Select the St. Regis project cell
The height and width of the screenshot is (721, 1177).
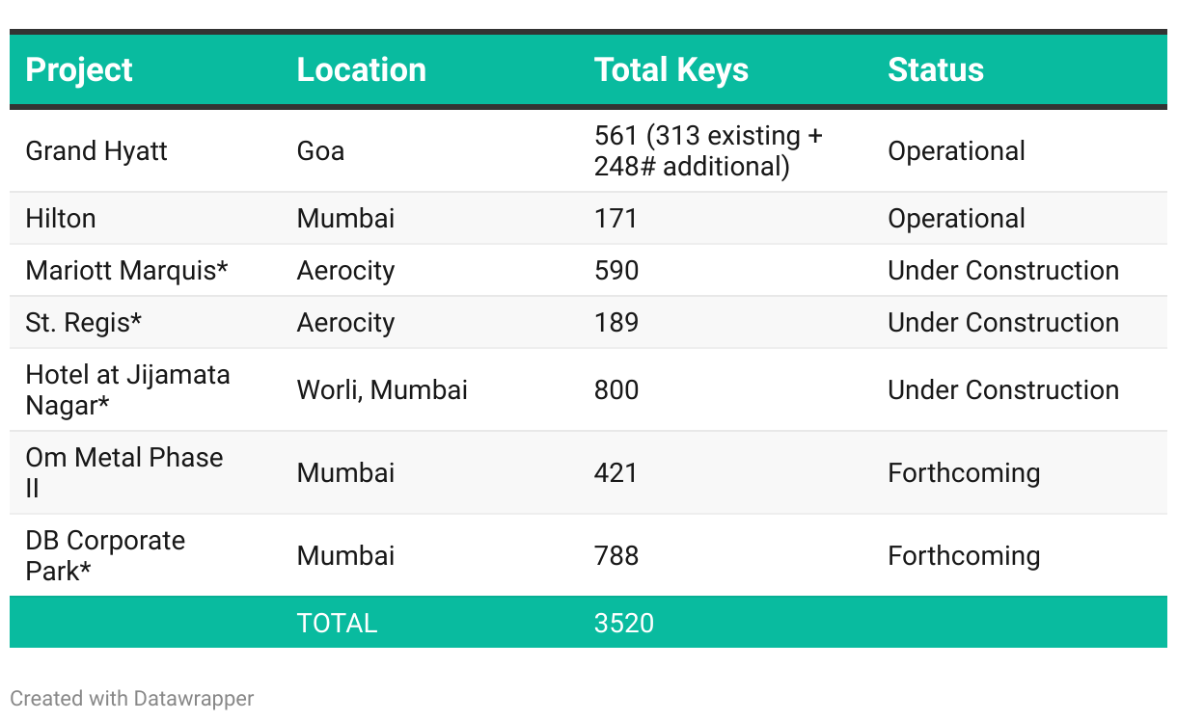(x=83, y=323)
